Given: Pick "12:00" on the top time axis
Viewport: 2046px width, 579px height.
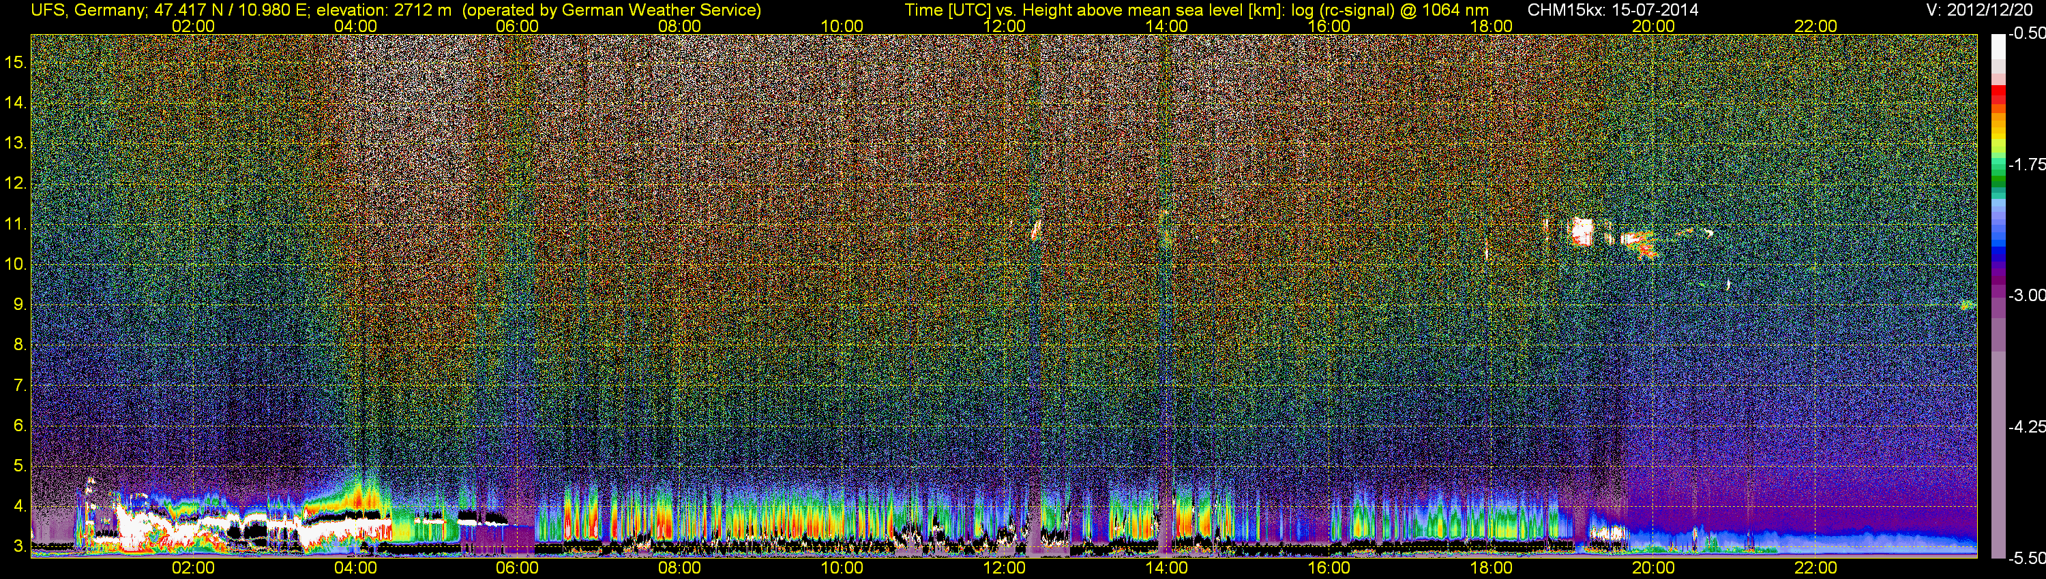Looking at the screenshot, I should pos(1004,26).
